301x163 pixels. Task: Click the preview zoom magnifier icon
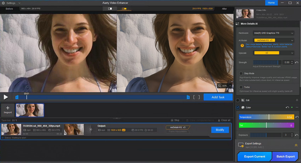[x=220, y=86]
